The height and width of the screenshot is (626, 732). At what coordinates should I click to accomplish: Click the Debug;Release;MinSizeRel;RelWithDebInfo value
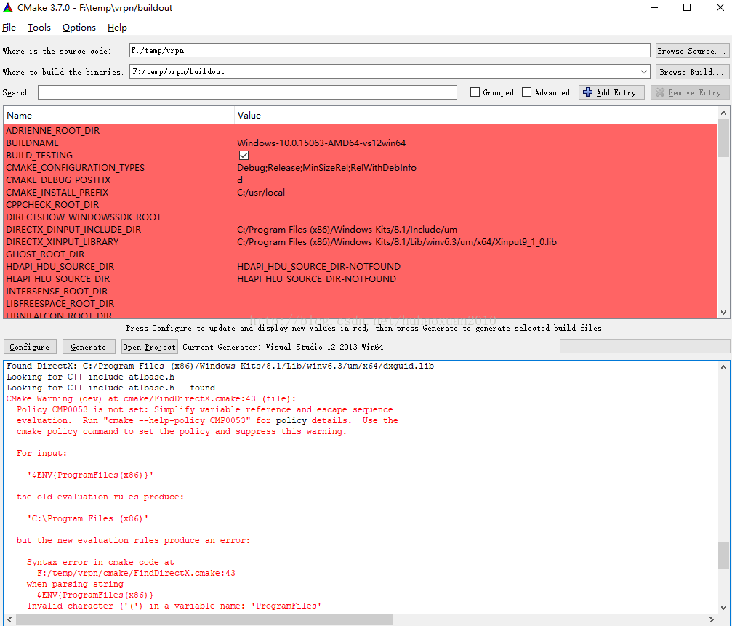pyautogui.click(x=326, y=167)
